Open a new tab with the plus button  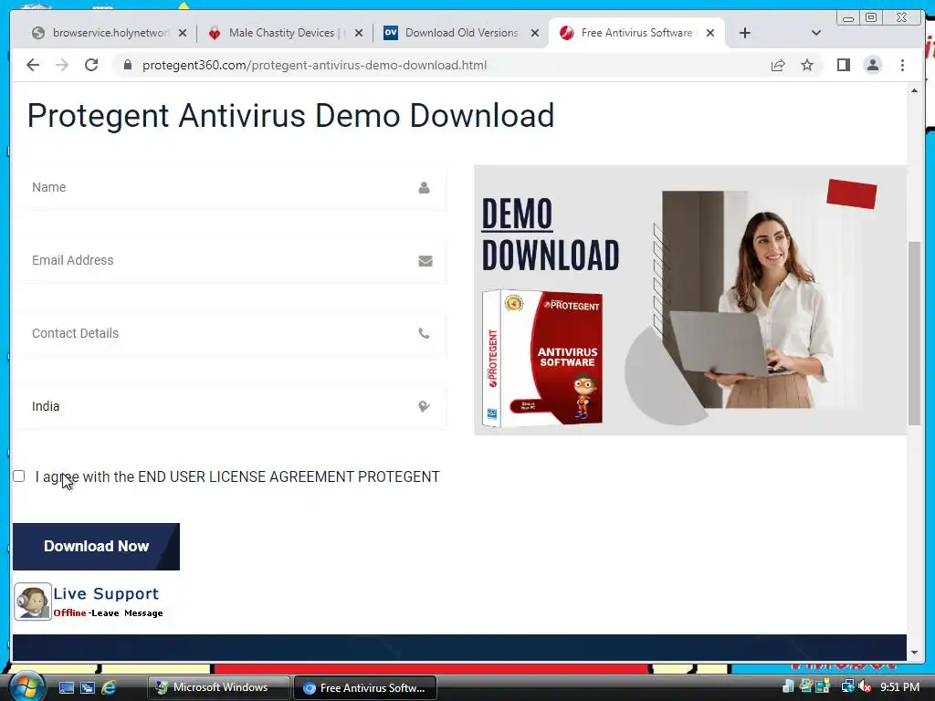745,33
